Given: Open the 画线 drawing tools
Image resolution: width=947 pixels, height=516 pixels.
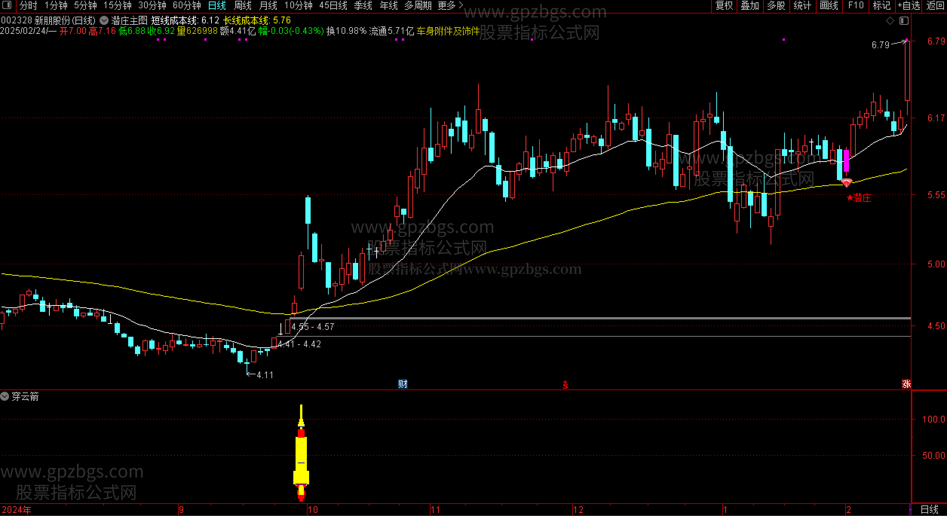Looking at the screenshot, I should [x=829, y=5].
